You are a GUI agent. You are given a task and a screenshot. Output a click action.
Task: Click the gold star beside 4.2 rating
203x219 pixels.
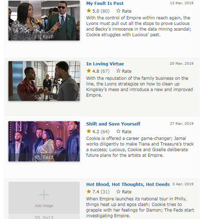89,131
